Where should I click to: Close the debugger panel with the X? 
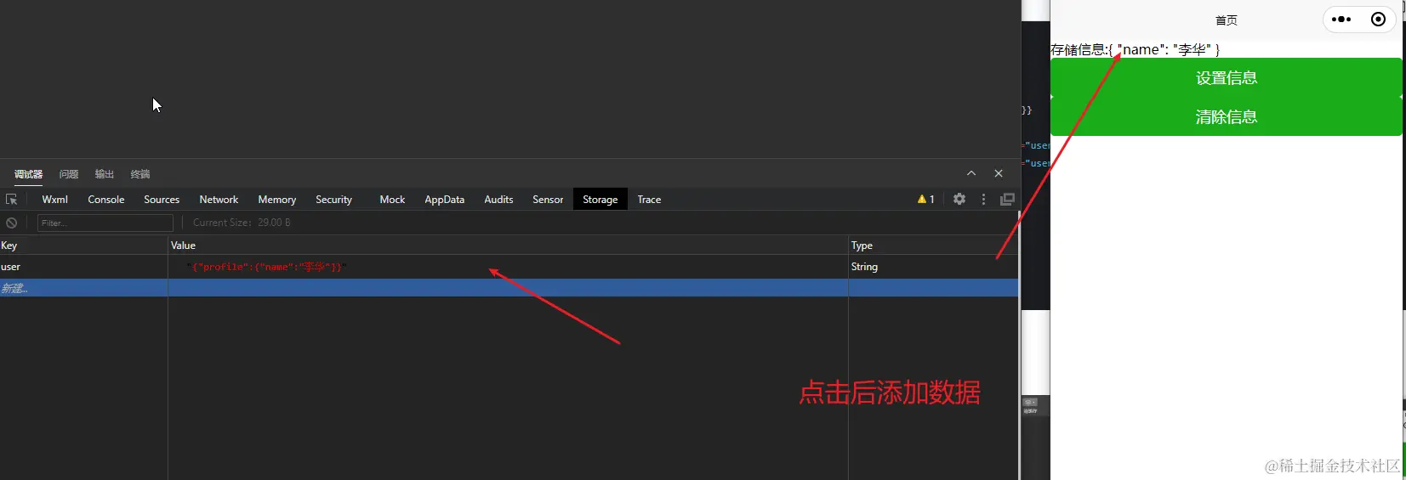999,173
